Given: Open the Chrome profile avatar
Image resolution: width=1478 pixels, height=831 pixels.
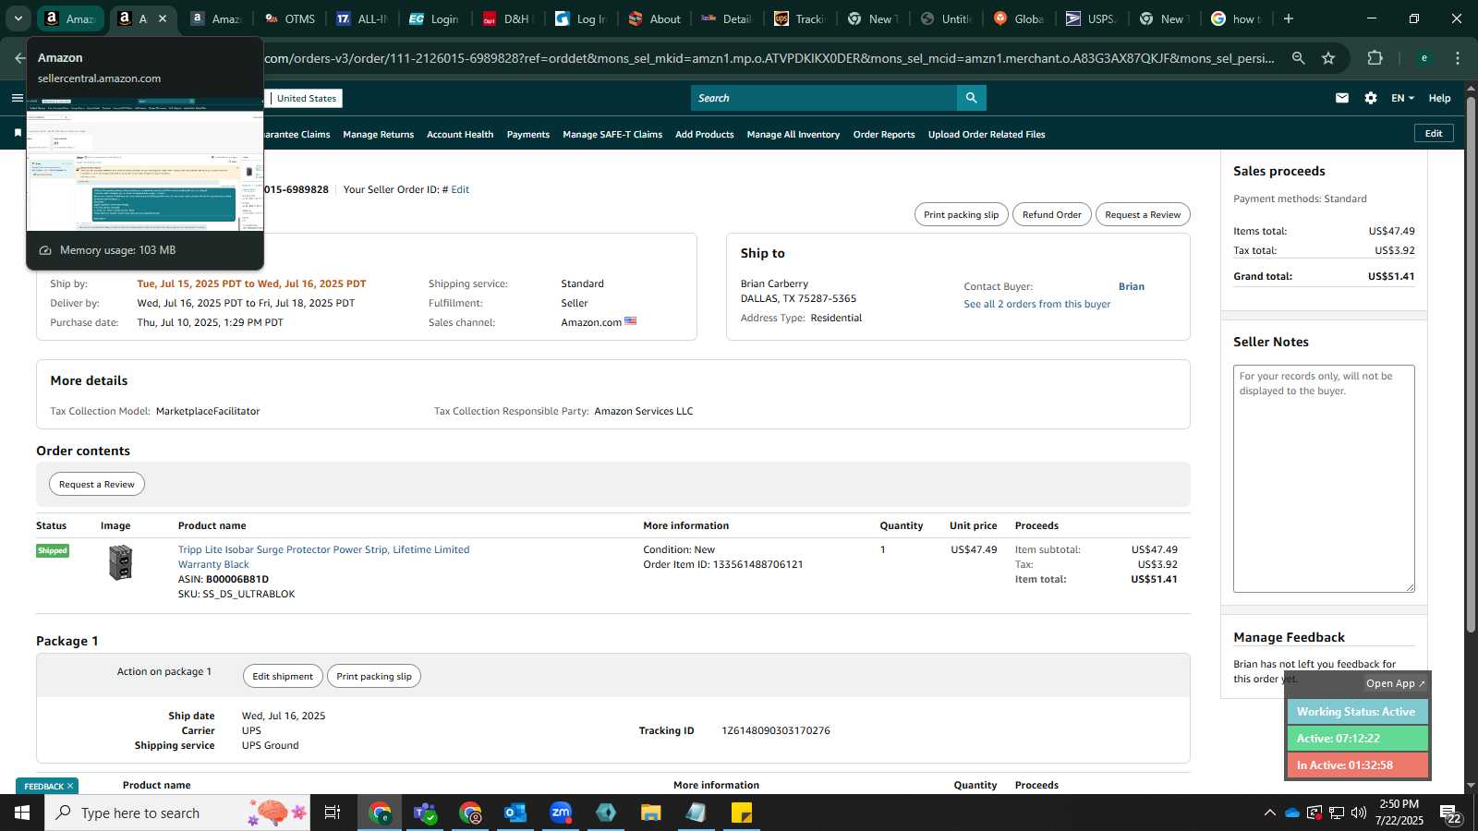Looking at the screenshot, I should pyautogui.click(x=1423, y=58).
